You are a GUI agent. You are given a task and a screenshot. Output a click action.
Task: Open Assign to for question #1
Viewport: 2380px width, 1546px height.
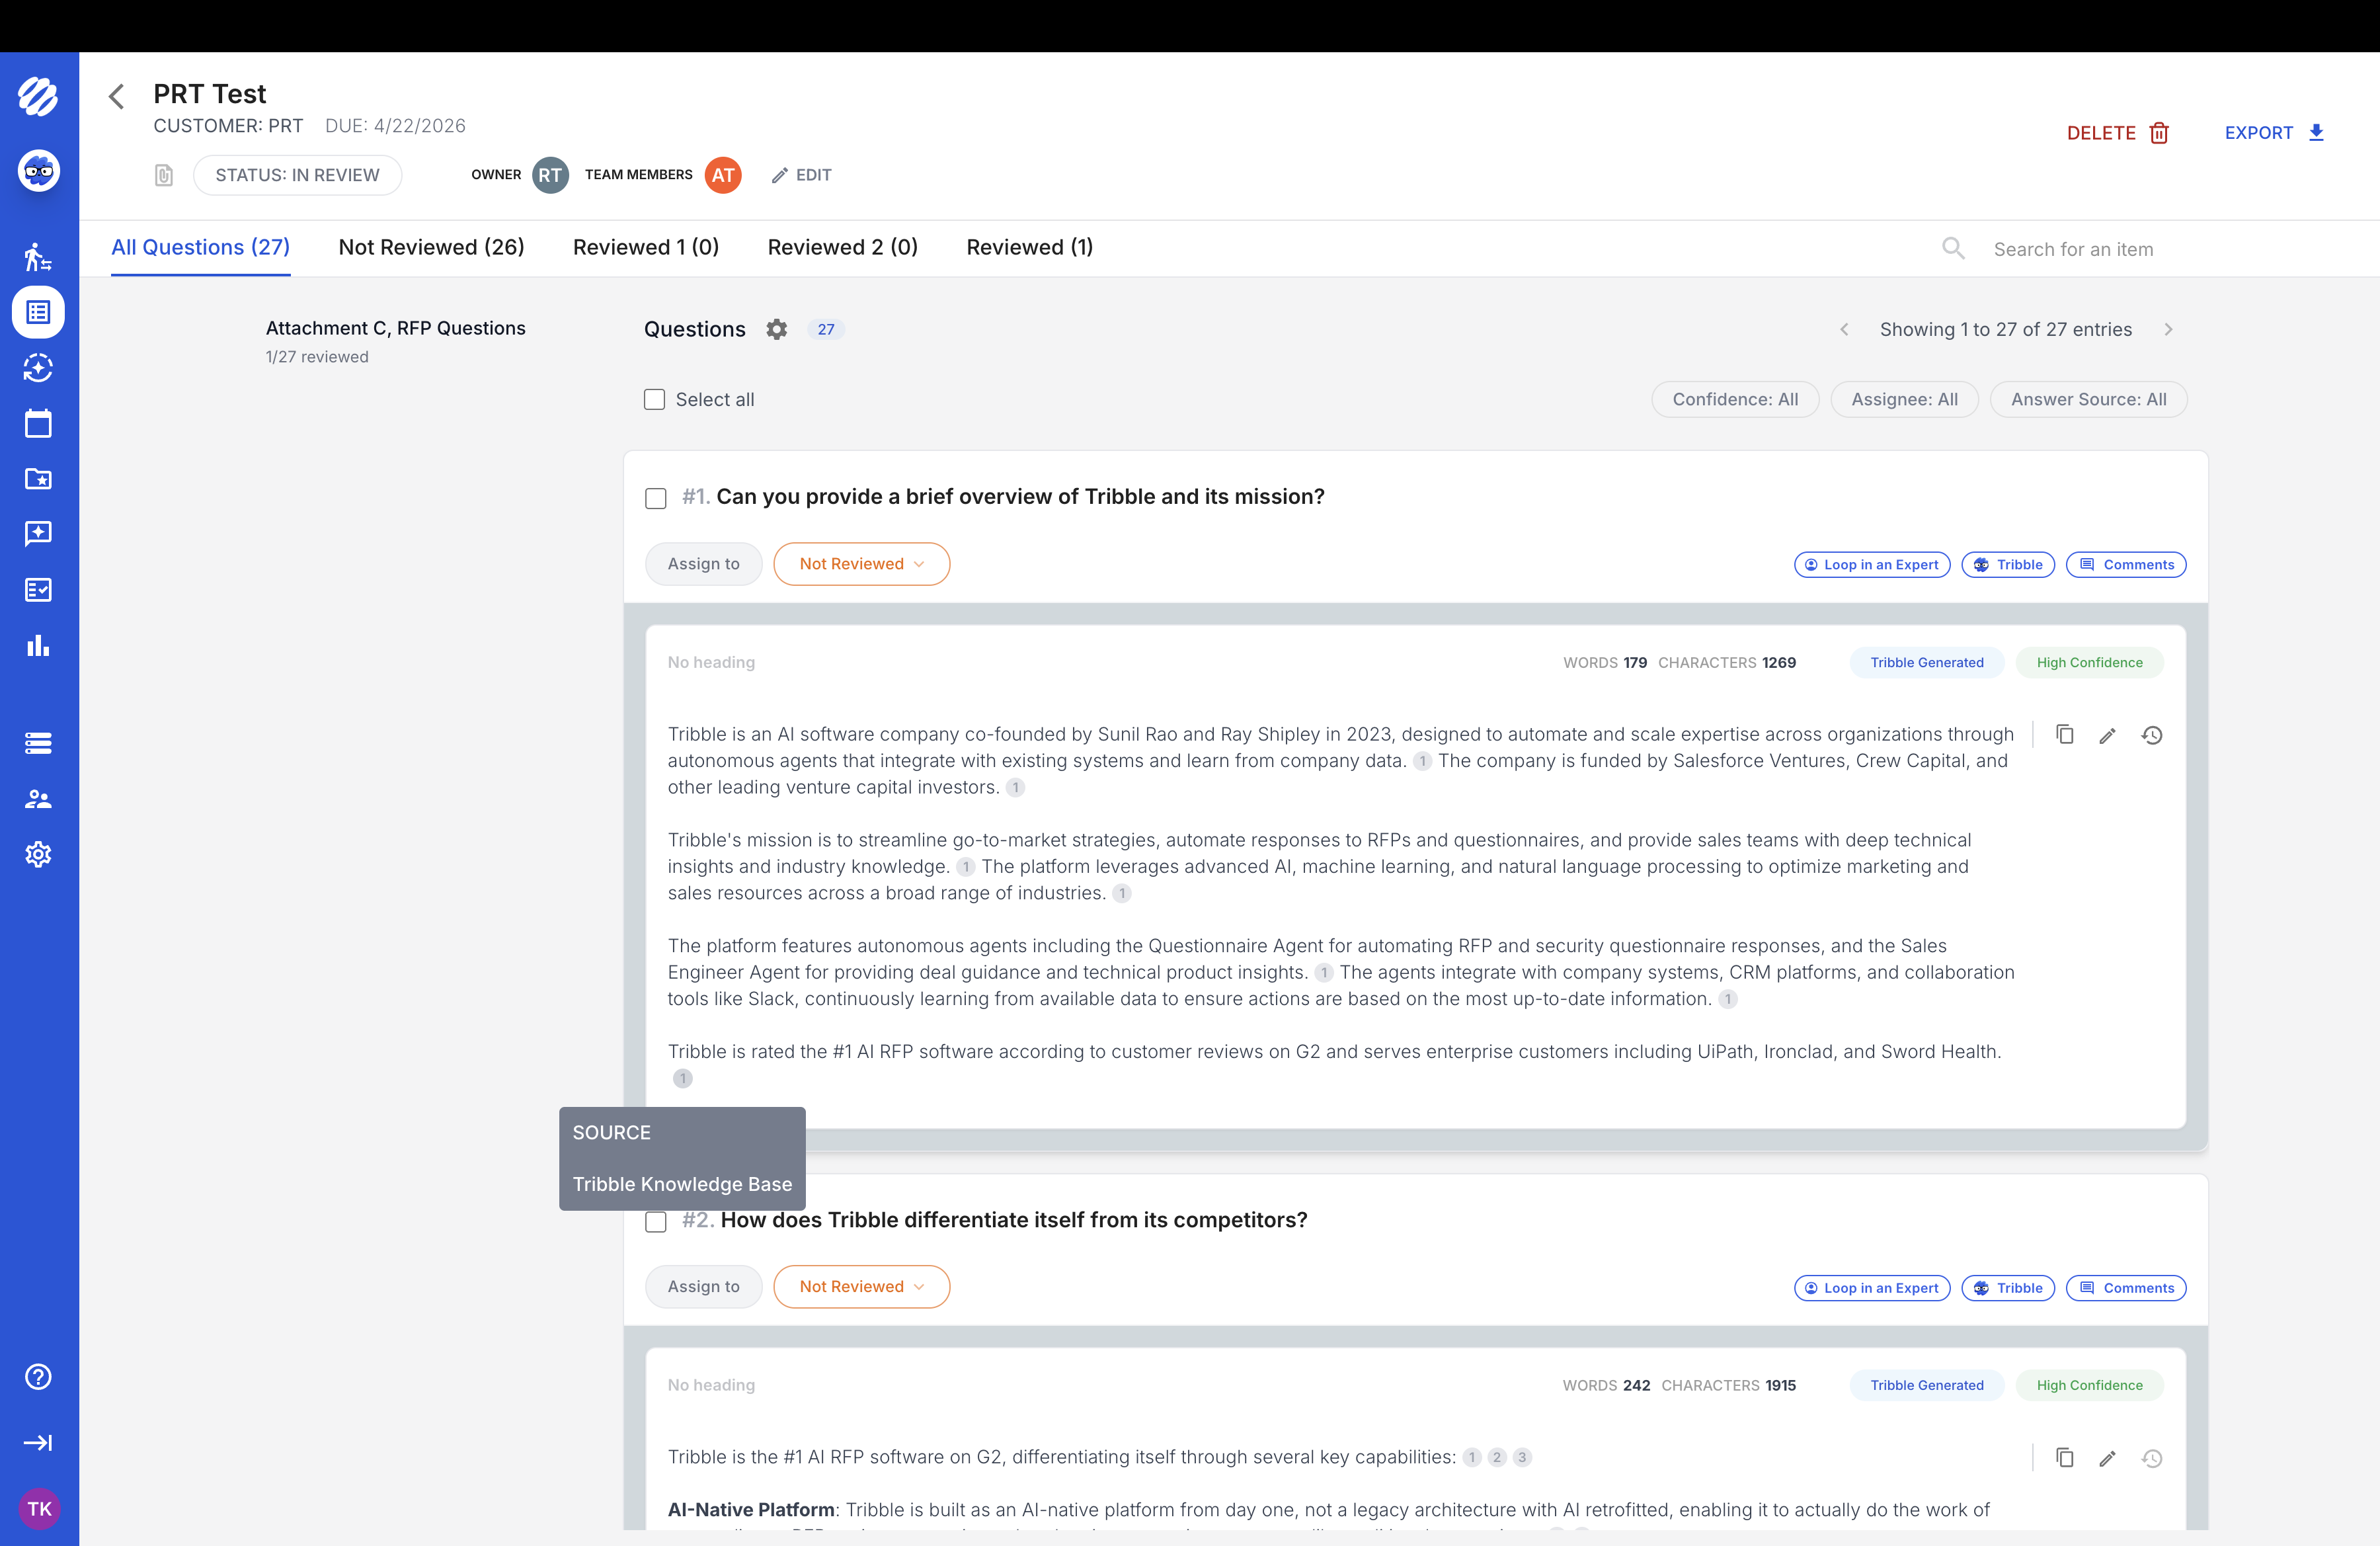click(x=704, y=564)
